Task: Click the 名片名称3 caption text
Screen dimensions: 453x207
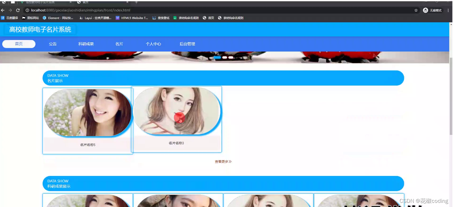Action: pyautogui.click(x=176, y=143)
